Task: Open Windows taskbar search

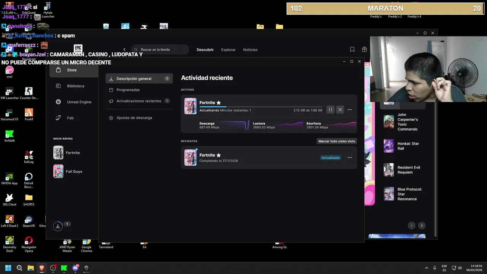Action: [x=19, y=268]
